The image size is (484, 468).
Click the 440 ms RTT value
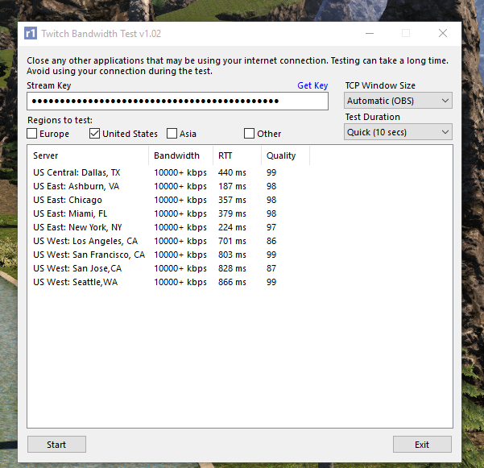pos(232,172)
